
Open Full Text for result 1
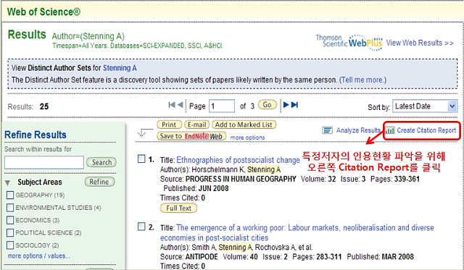tap(179, 208)
